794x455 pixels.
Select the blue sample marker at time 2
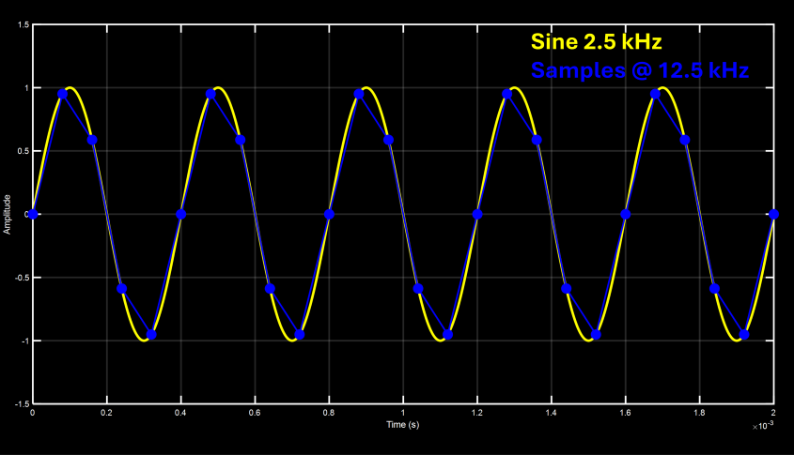tap(773, 214)
